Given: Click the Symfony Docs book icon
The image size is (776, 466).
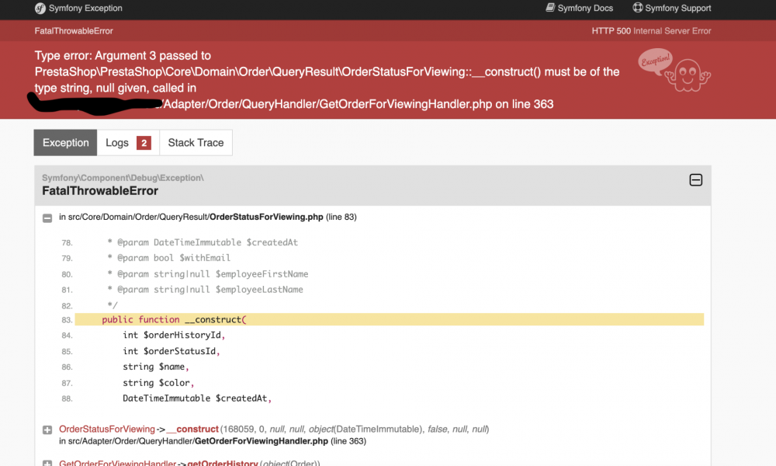Looking at the screenshot, I should pos(550,9).
